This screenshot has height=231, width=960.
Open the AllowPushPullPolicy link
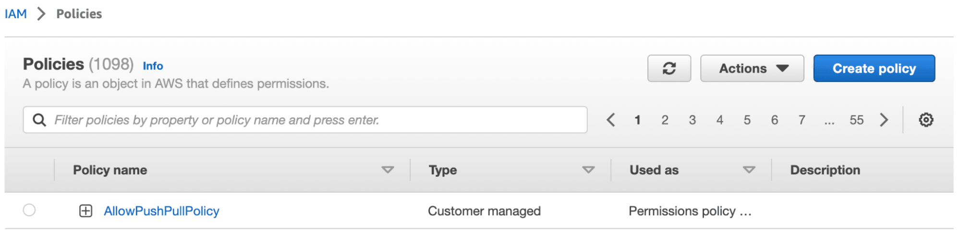point(161,211)
